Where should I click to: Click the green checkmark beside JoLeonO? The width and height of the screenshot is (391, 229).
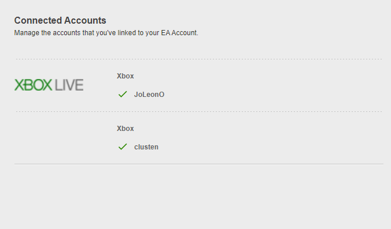click(123, 94)
